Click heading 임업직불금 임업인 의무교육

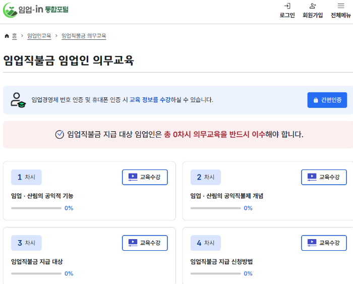(x=69, y=61)
